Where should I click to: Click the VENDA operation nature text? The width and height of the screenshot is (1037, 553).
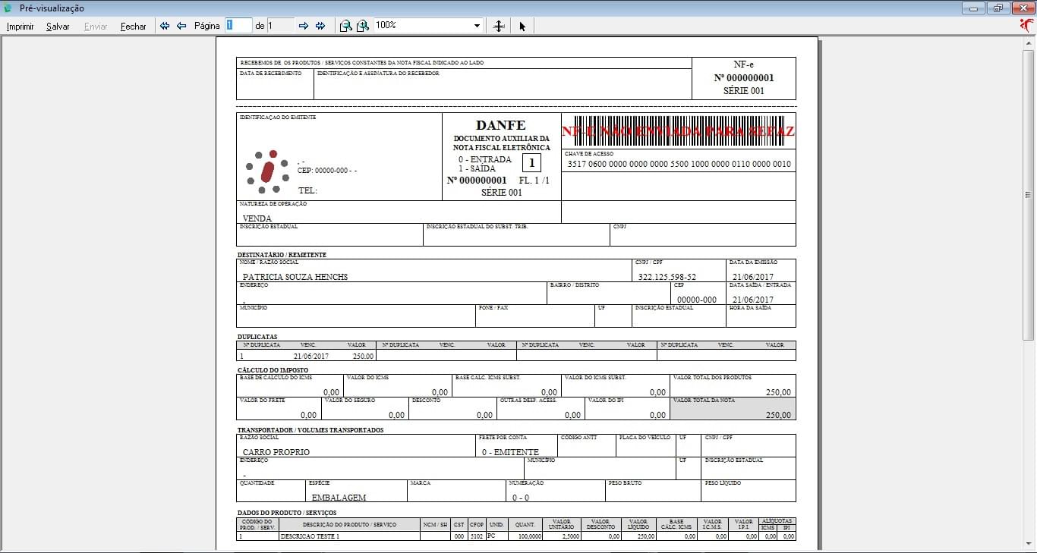(257, 218)
